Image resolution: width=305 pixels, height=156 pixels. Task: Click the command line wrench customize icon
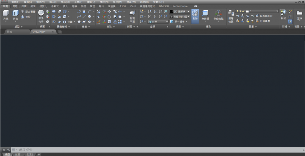click(x=8, y=150)
